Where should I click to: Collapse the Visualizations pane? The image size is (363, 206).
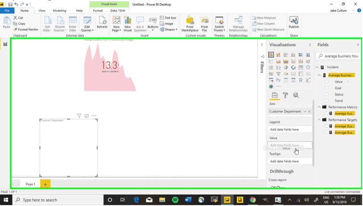pyautogui.click(x=310, y=45)
